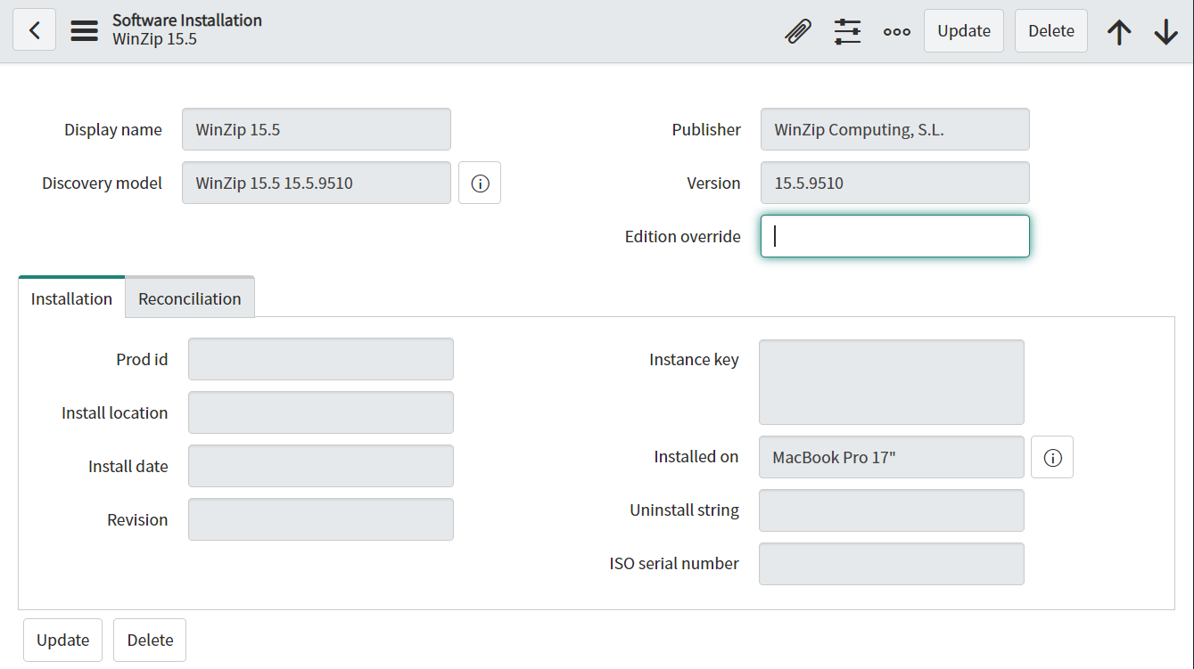The height and width of the screenshot is (669, 1194).
Task: Click the Display name field
Action: tap(316, 129)
